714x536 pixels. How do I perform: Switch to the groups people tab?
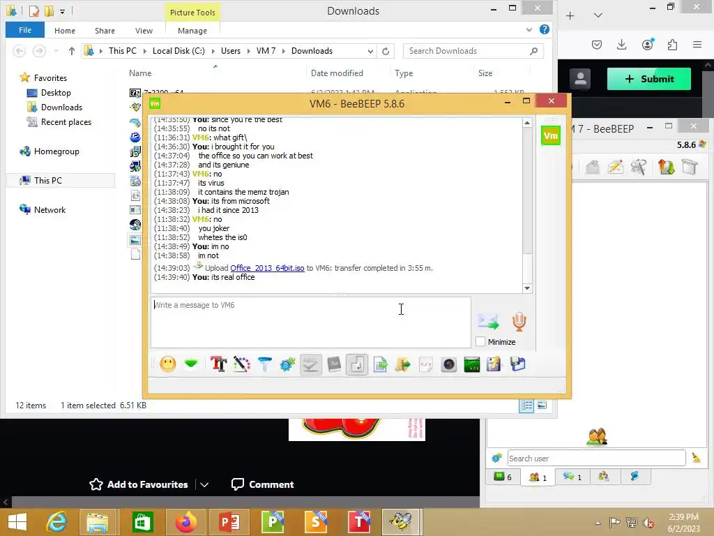pos(604,477)
